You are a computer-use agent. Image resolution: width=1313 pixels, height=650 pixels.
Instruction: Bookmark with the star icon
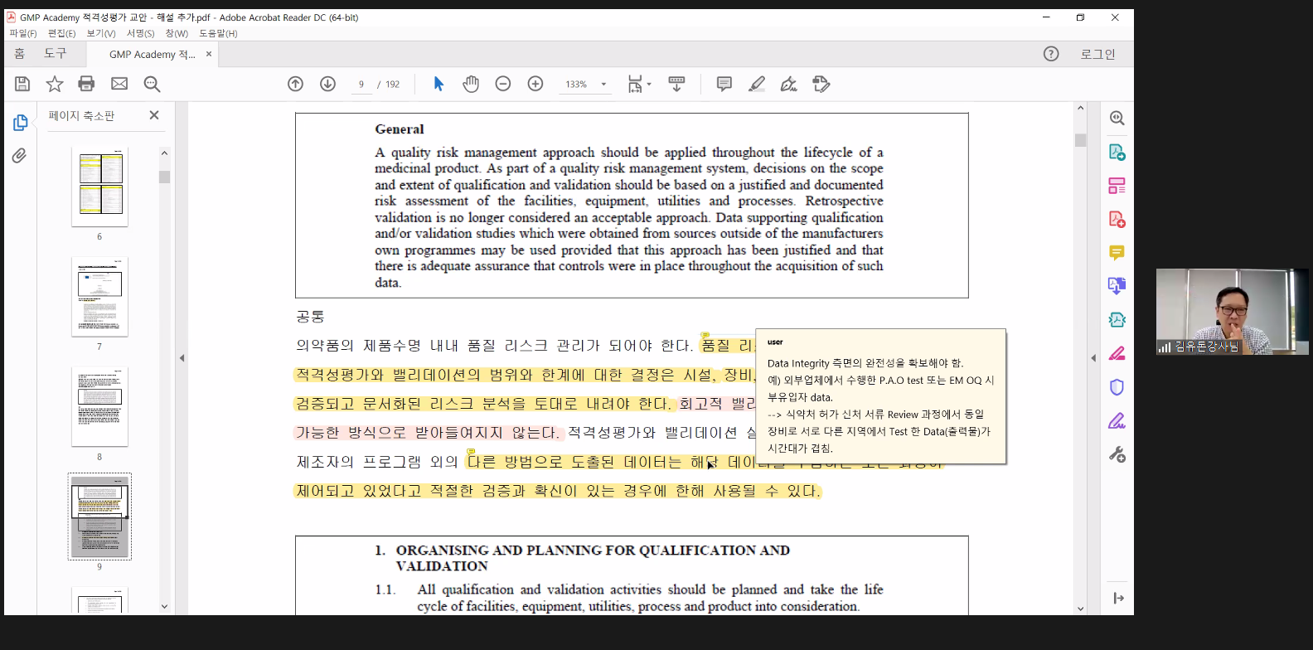pos(55,84)
